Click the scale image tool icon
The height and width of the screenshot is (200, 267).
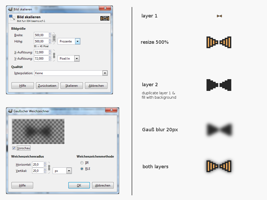coord(12,18)
